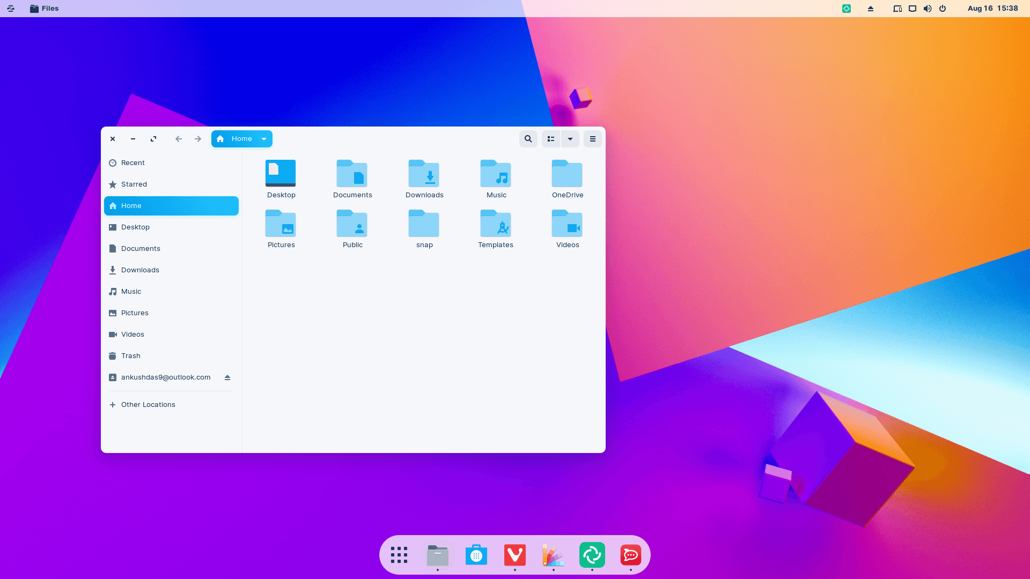The height and width of the screenshot is (579, 1030).
Task: Open Other Locations section
Action: pyautogui.click(x=148, y=404)
